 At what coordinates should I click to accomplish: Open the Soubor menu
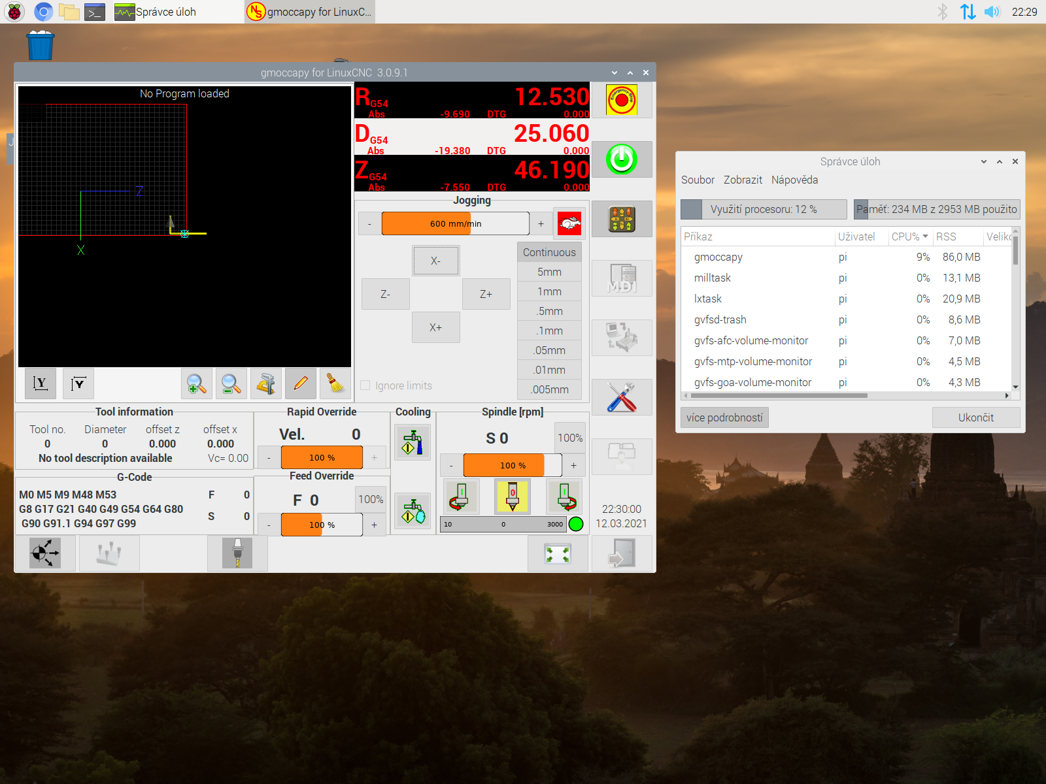698,180
